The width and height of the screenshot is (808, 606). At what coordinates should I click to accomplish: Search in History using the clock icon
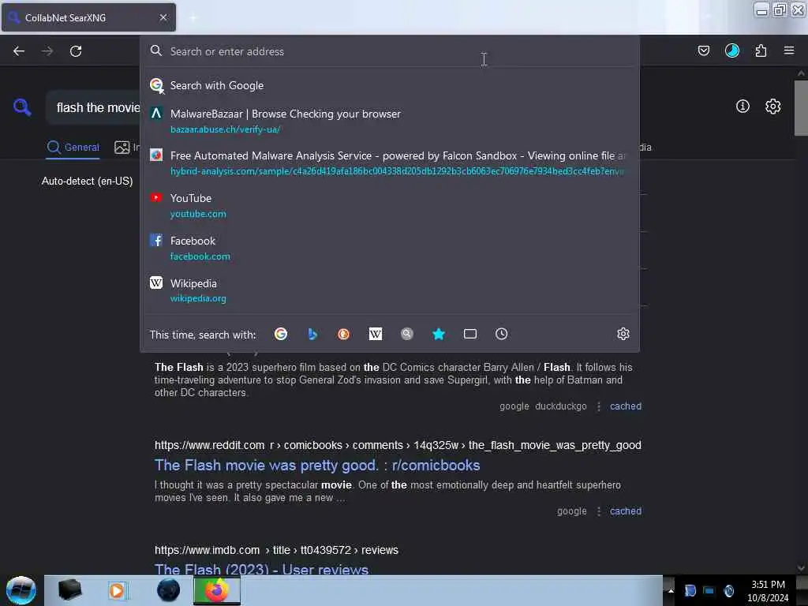click(x=501, y=334)
